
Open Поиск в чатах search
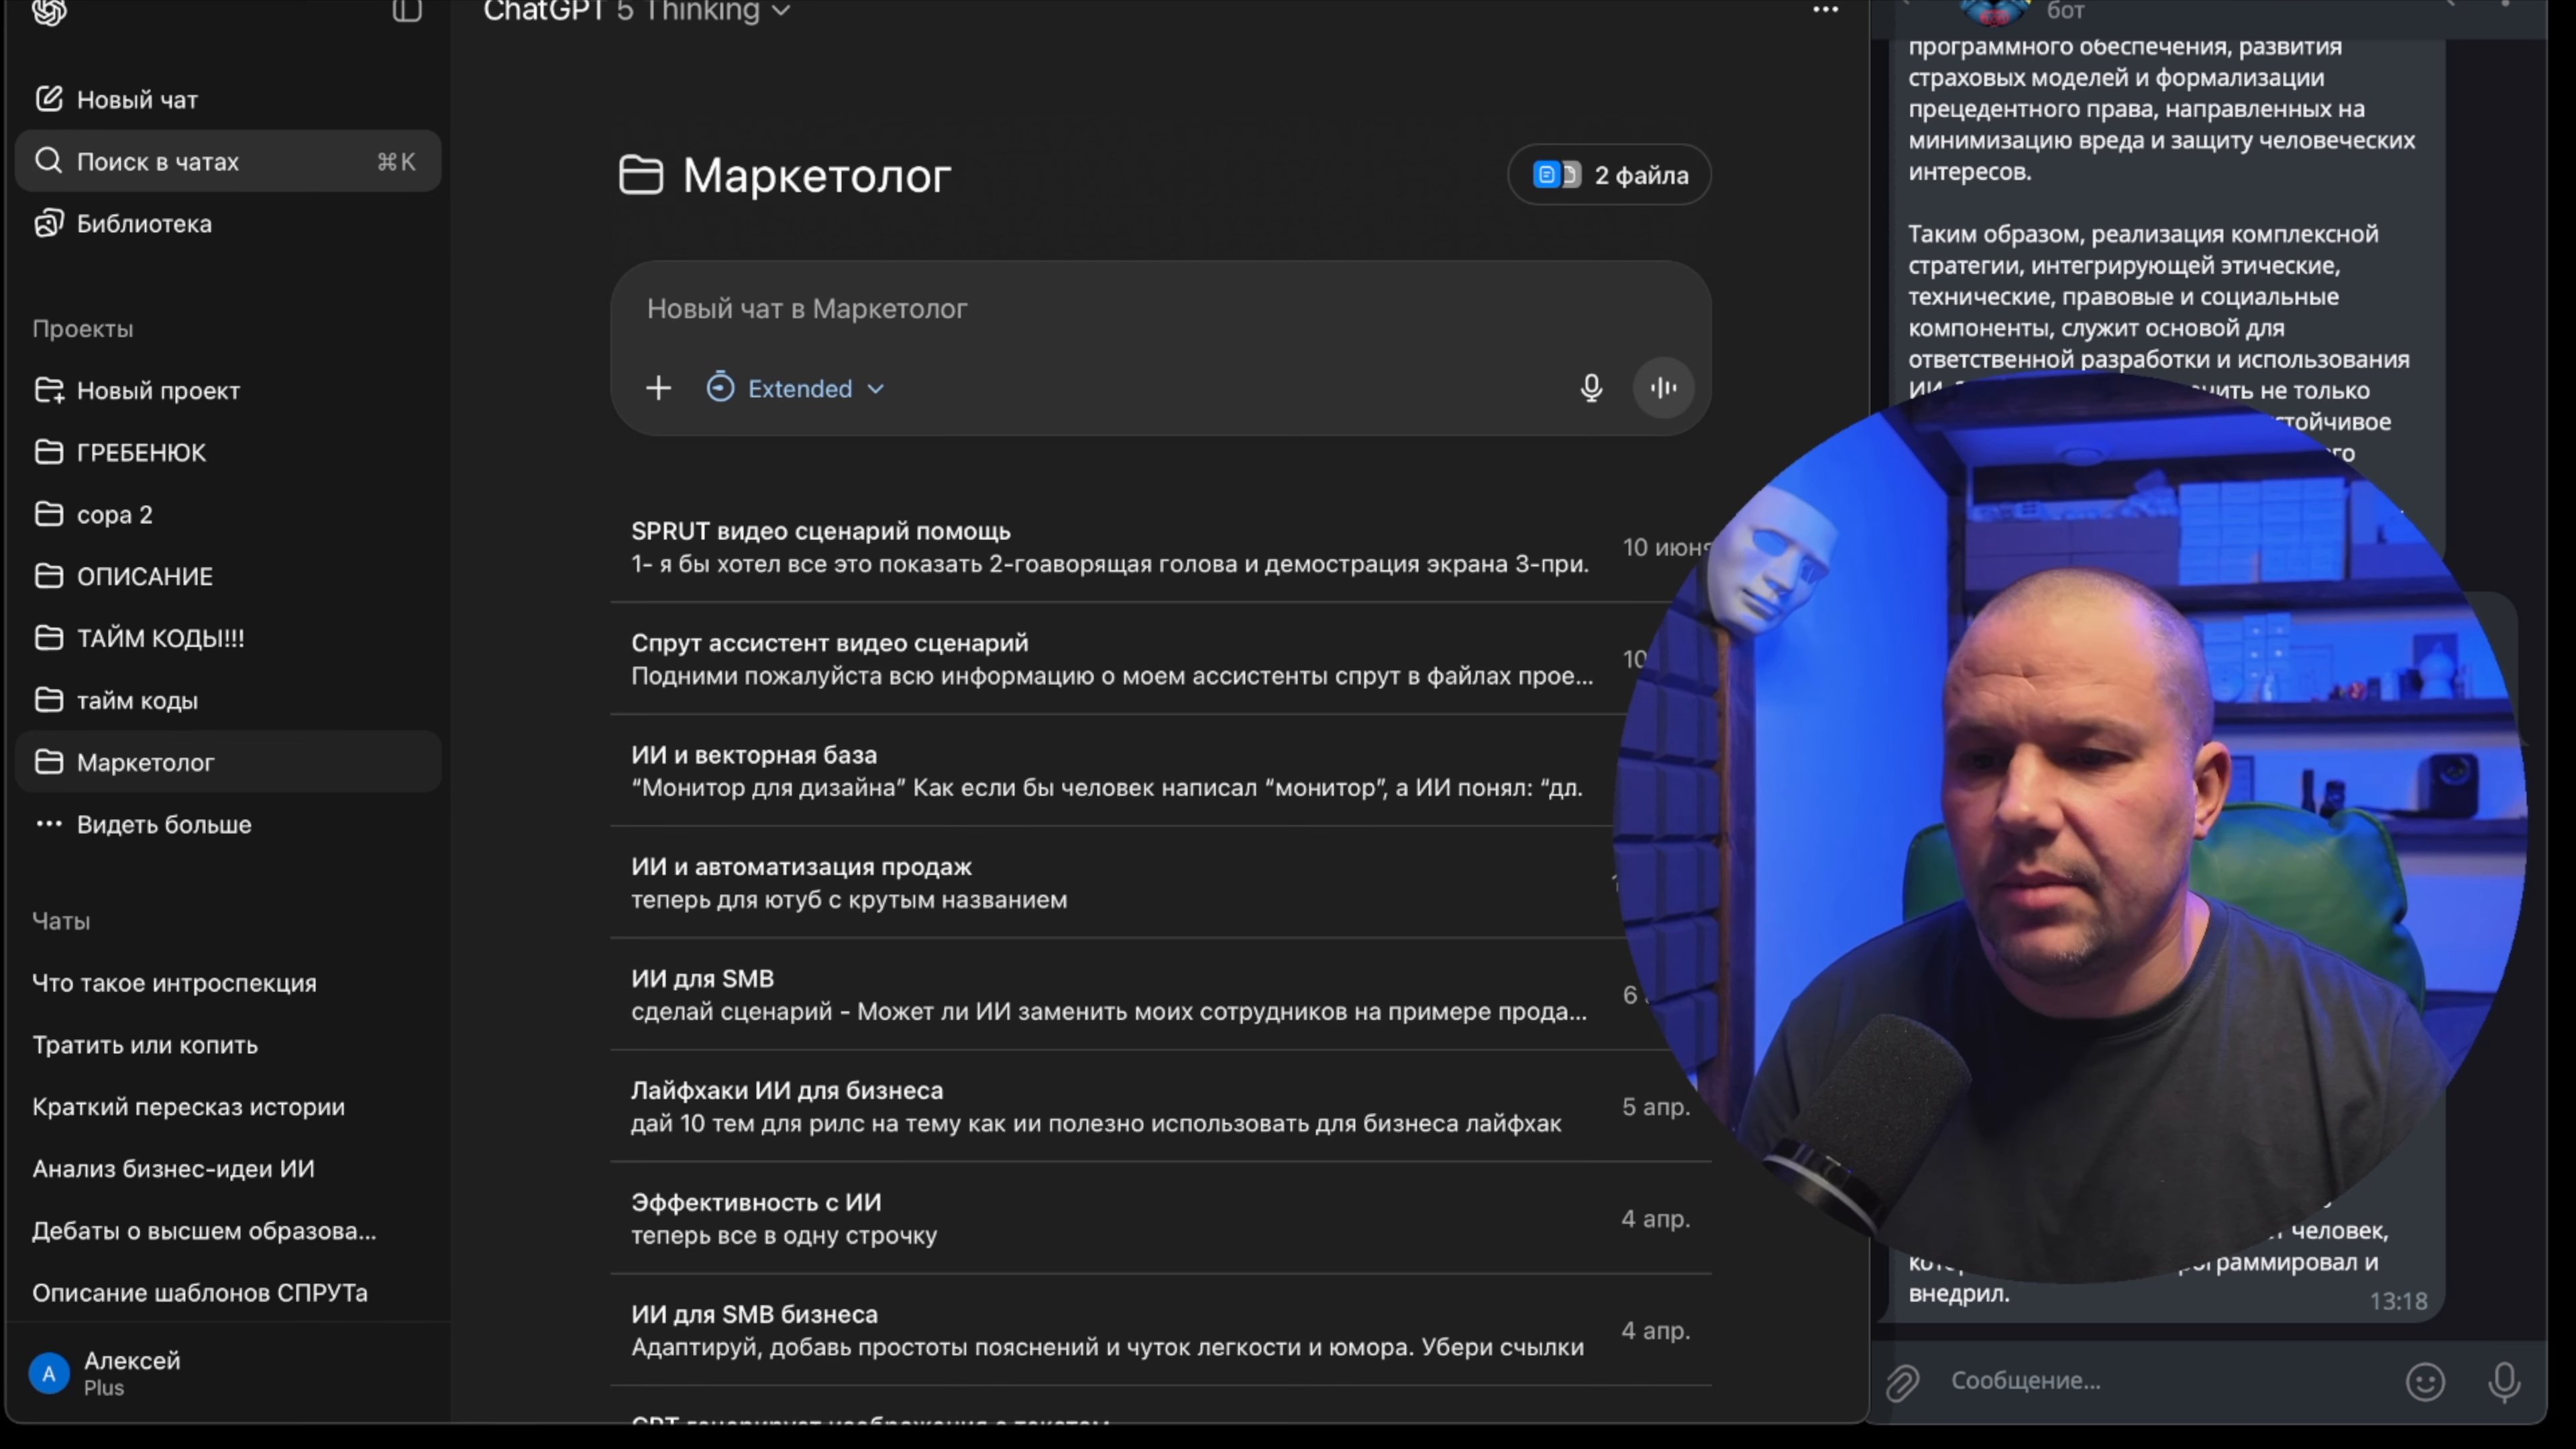(228, 161)
